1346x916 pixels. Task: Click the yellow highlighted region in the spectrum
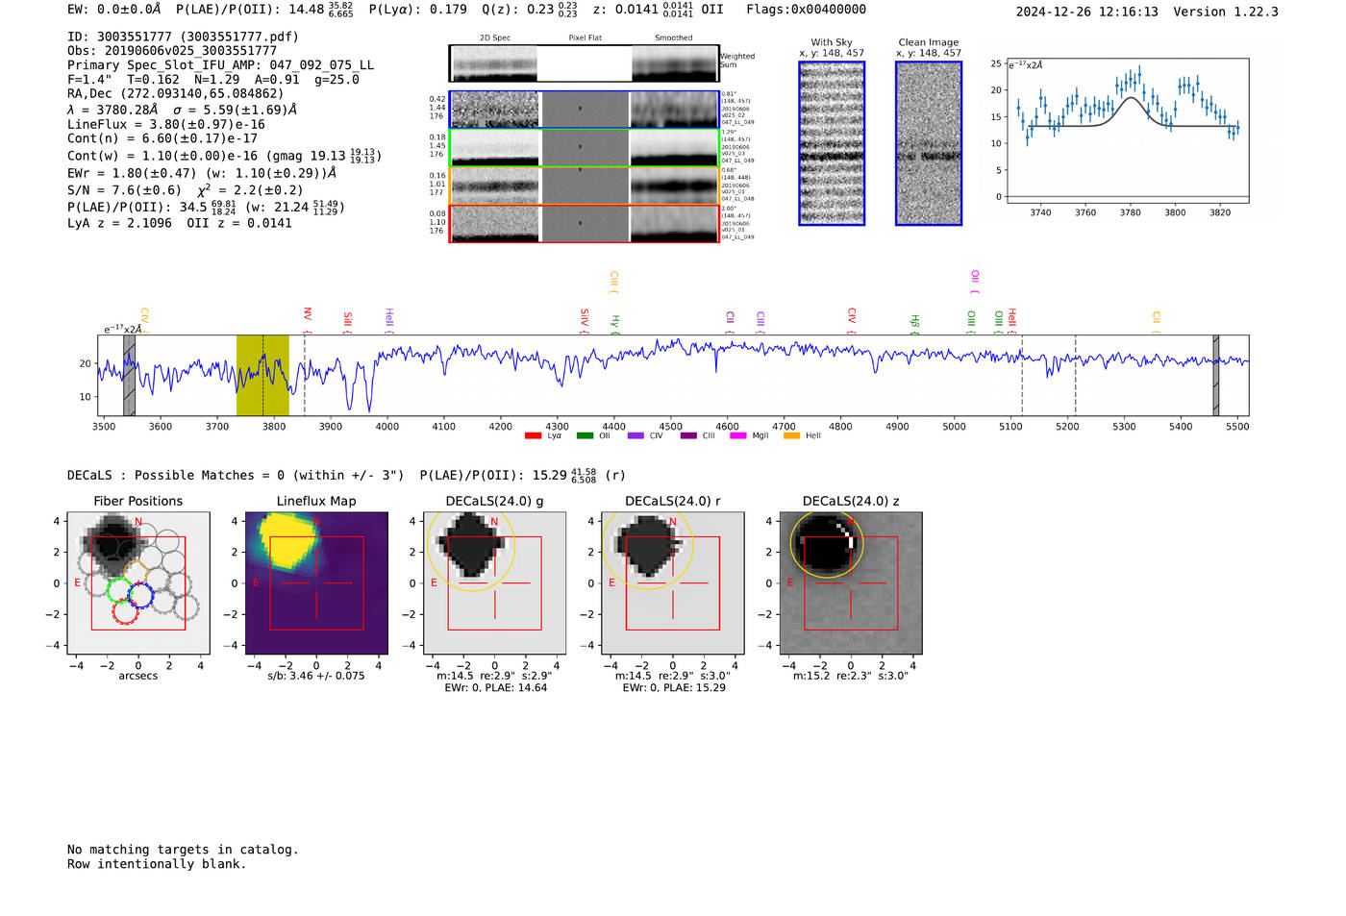point(262,376)
